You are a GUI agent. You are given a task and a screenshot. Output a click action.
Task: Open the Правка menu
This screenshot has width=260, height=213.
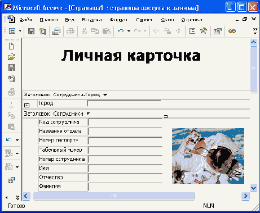click(x=49, y=20)
